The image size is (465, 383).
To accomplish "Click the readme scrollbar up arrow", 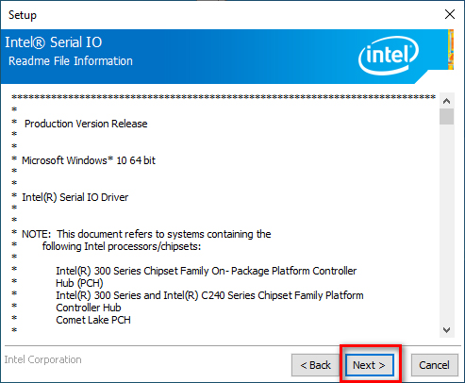I will tap(446, 101).
